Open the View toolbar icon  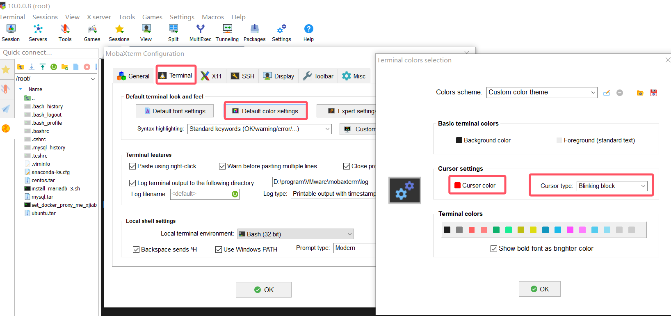[146, 33]
